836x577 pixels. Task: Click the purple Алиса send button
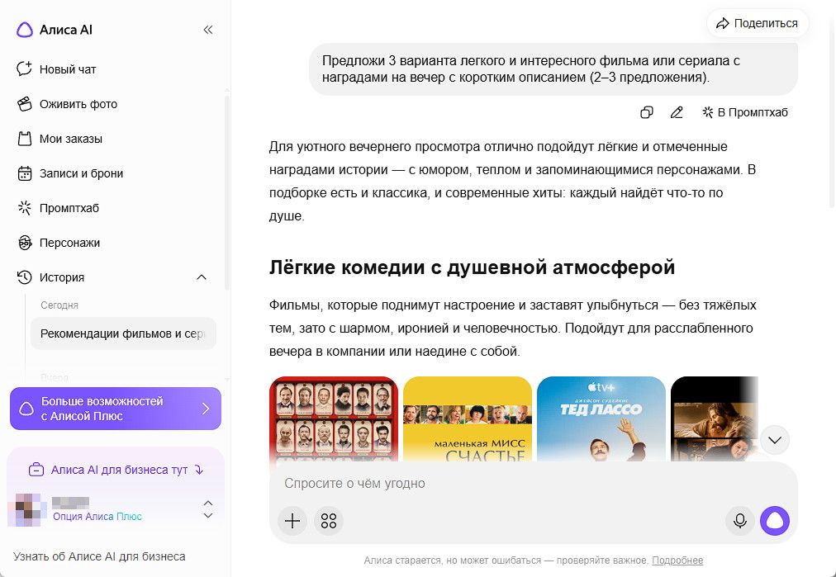(x=775, y=521)
